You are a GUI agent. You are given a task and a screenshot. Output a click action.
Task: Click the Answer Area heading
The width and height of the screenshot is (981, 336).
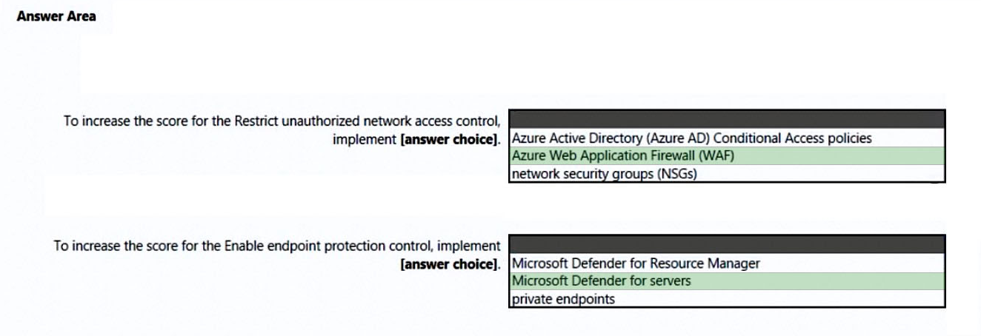point(58,16)
